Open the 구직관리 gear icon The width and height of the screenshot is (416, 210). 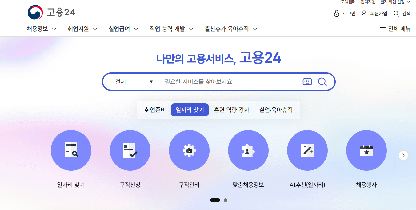pos(189,150)
